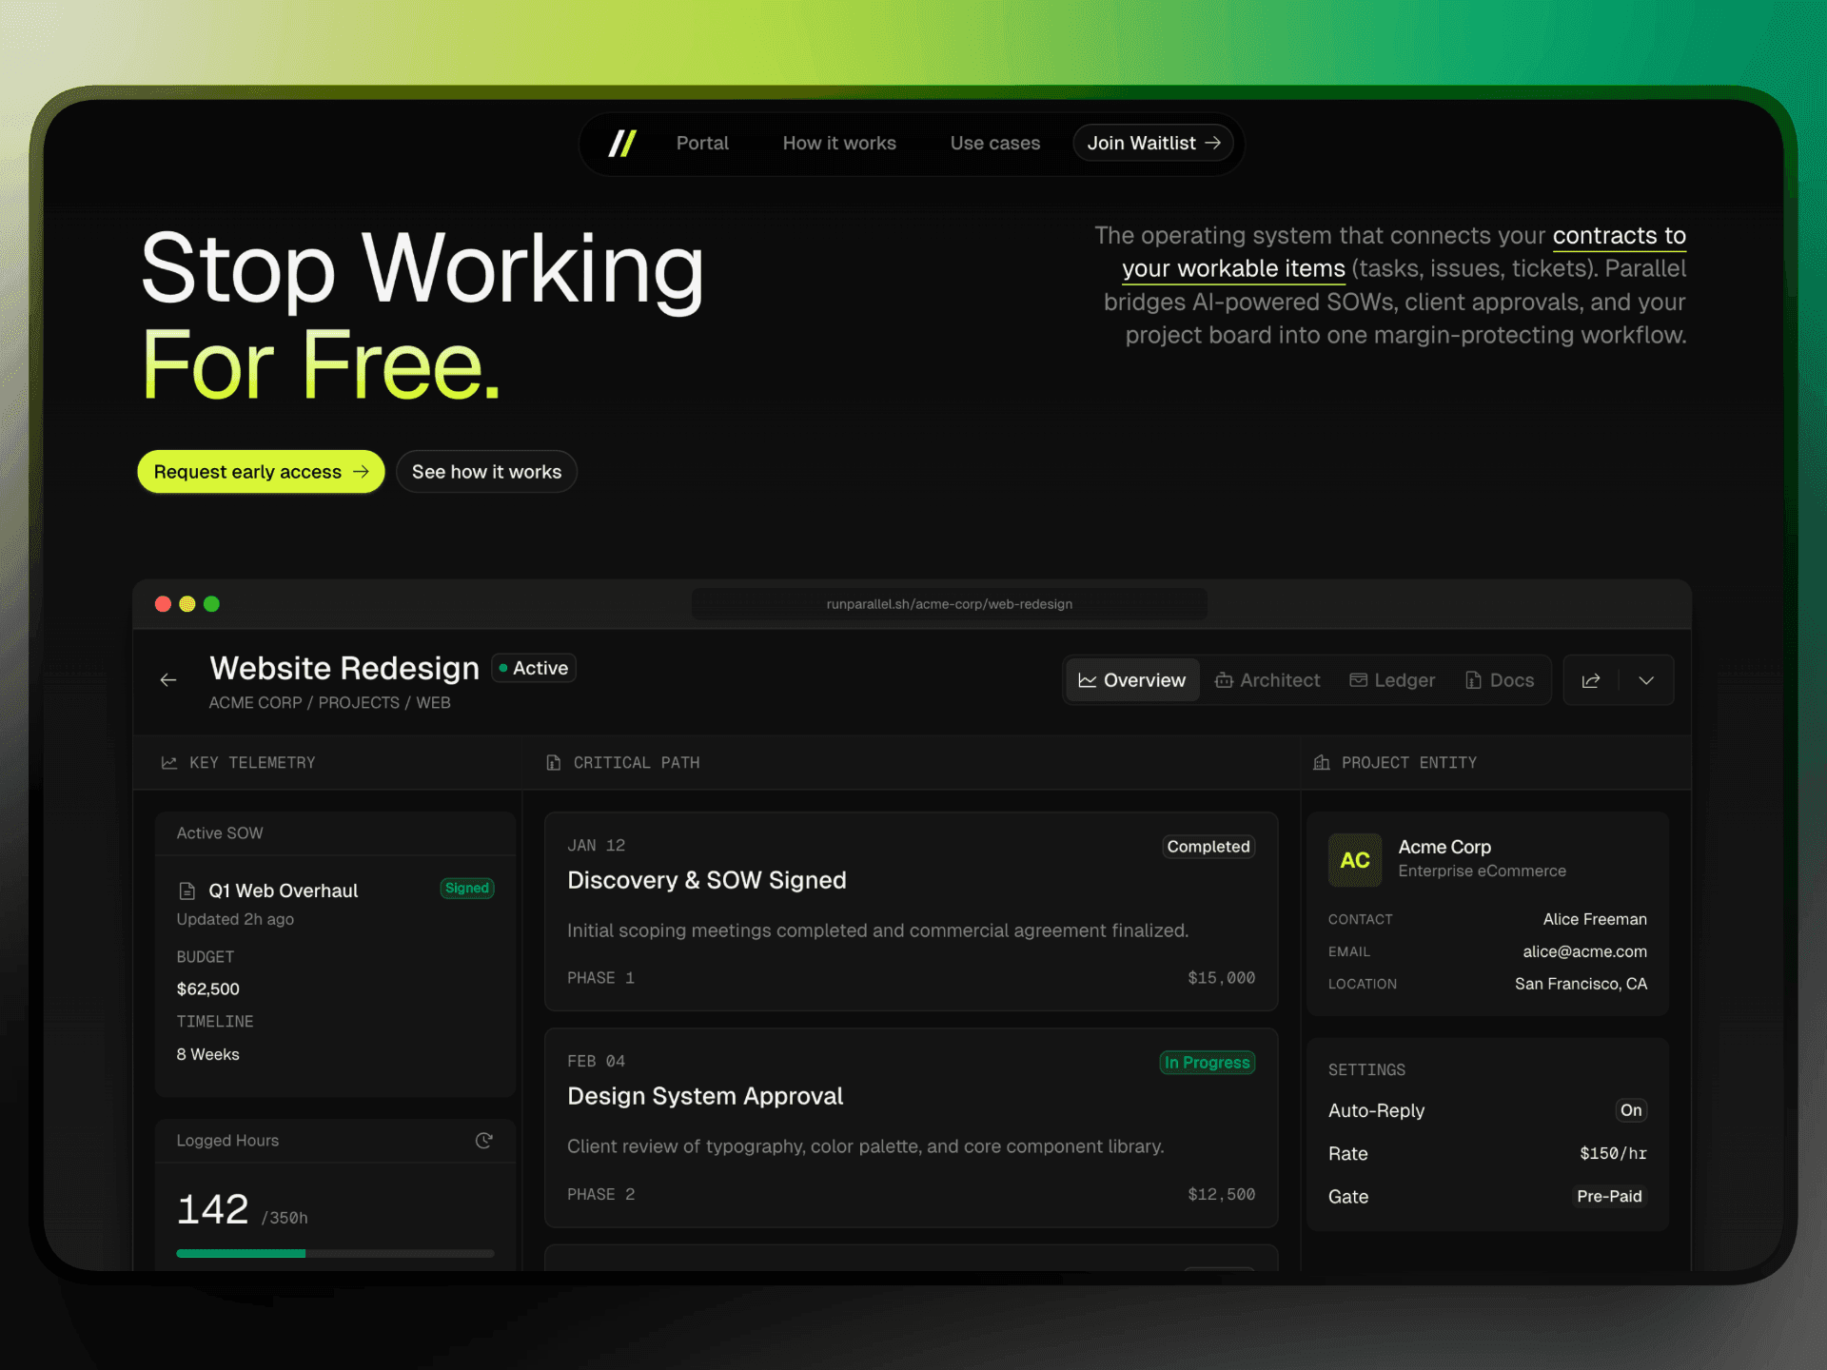Toggle the Auto-Reply On setting
The width and height of the screenshot is (1827, 1370).
click(1630, 1110)
